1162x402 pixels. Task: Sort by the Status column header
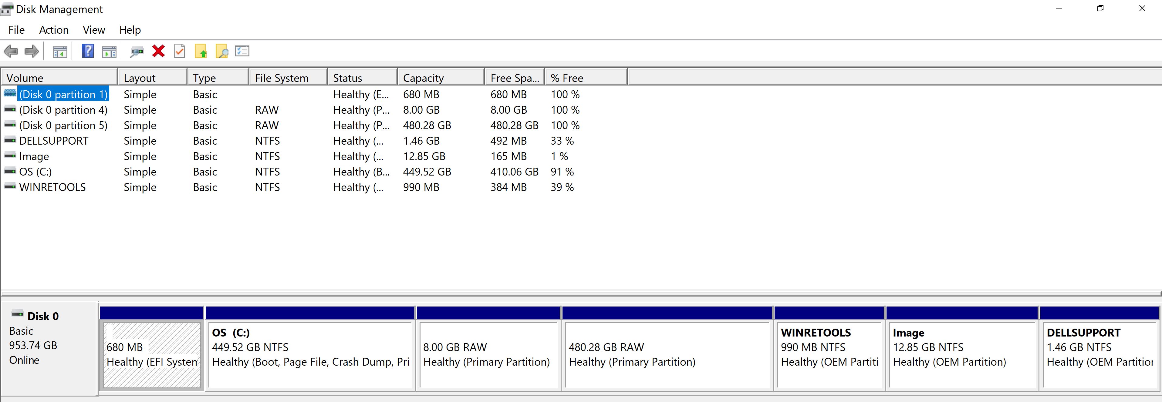click(362, 78)
